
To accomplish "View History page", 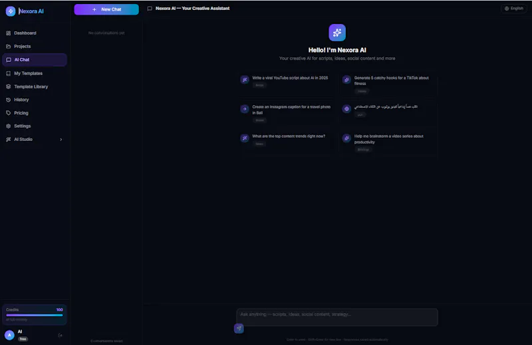I will tap(35, 100).
